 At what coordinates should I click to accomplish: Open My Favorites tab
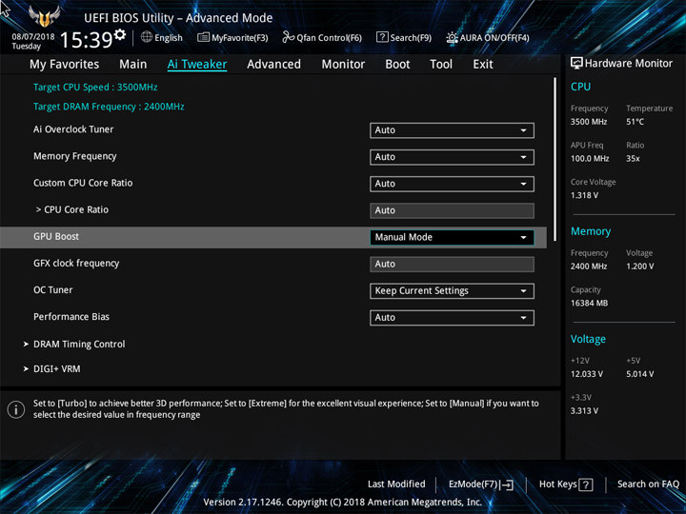(x=65, y=65)
